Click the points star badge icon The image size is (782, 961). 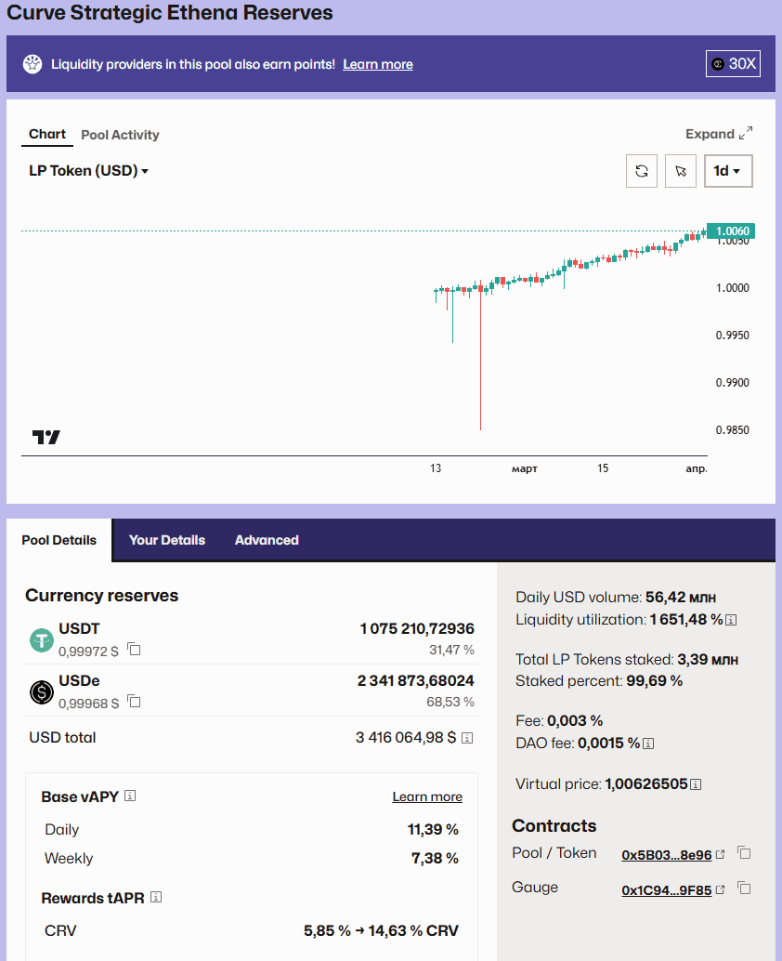click(33, 64)
